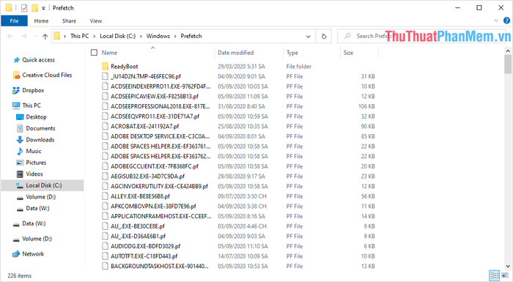Sort by the Name column header
Screen dimensions: 513x282
point(109,53)
